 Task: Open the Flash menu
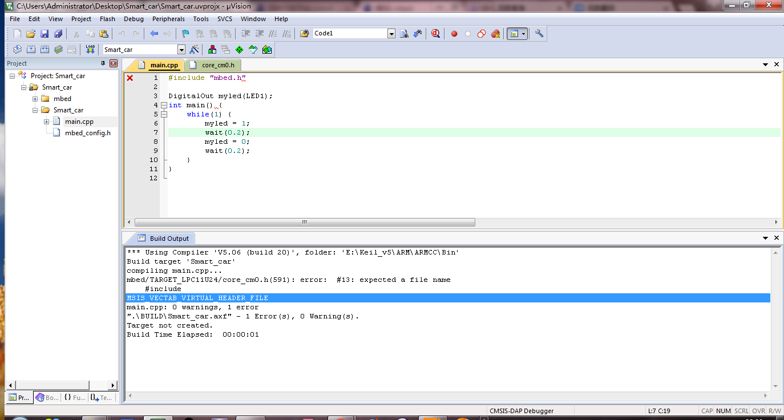[107, 19]
